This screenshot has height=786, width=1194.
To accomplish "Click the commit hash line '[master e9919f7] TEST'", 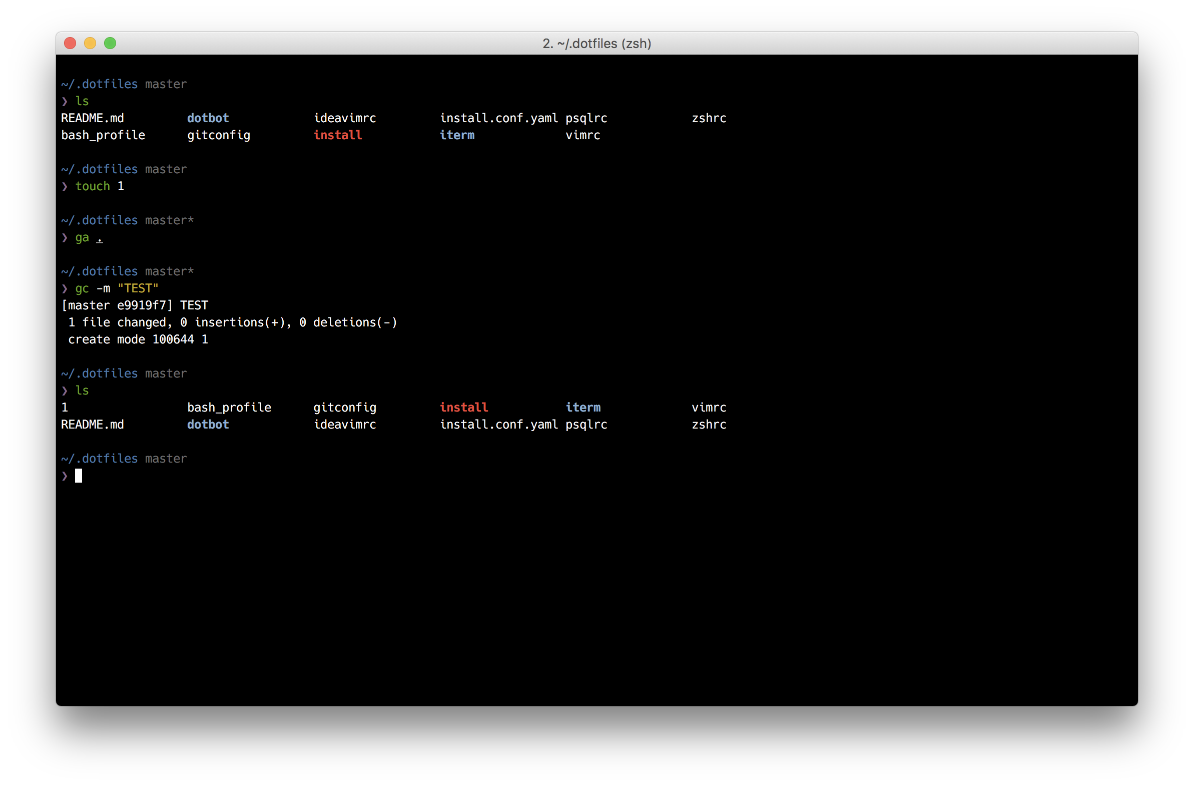I will click(135, 305).
